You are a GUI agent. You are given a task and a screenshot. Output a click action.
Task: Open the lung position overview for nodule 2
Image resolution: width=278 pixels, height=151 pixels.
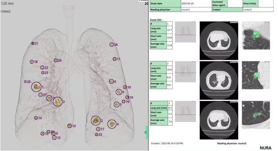coord(185,72)
